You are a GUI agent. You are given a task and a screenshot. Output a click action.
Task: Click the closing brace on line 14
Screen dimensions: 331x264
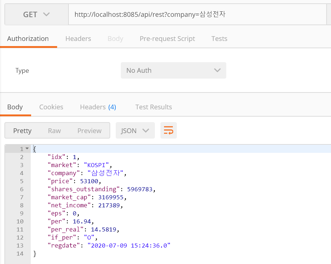35,253
